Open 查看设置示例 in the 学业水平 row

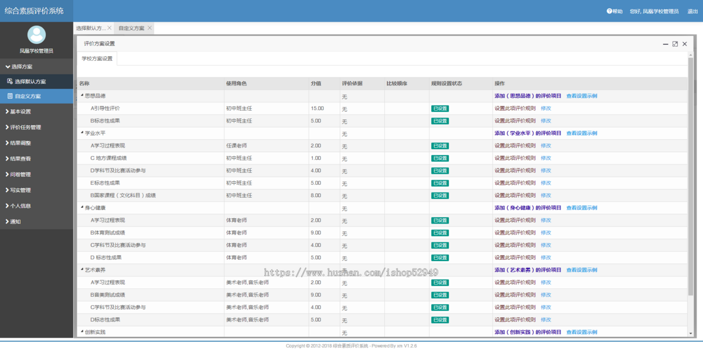tap(582, 133)
